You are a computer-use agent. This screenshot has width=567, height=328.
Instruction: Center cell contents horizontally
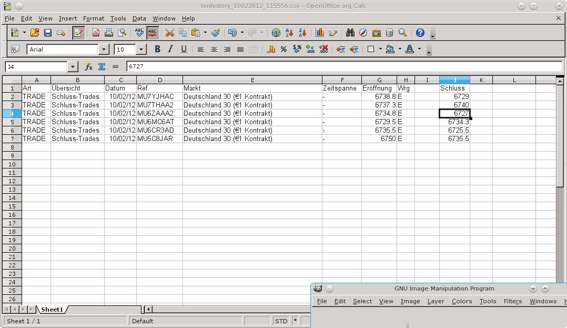(214, 49)
